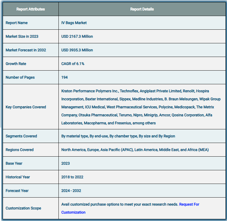Click the 'Key Companies Covered' label
Image resolution: width=227 pixels, height=221 pixels.
click(x=26, y=107)
